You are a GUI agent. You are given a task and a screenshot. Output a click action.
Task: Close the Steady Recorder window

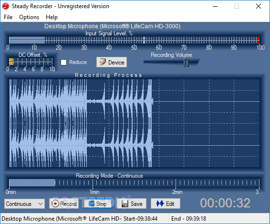[x=259, y=6]
